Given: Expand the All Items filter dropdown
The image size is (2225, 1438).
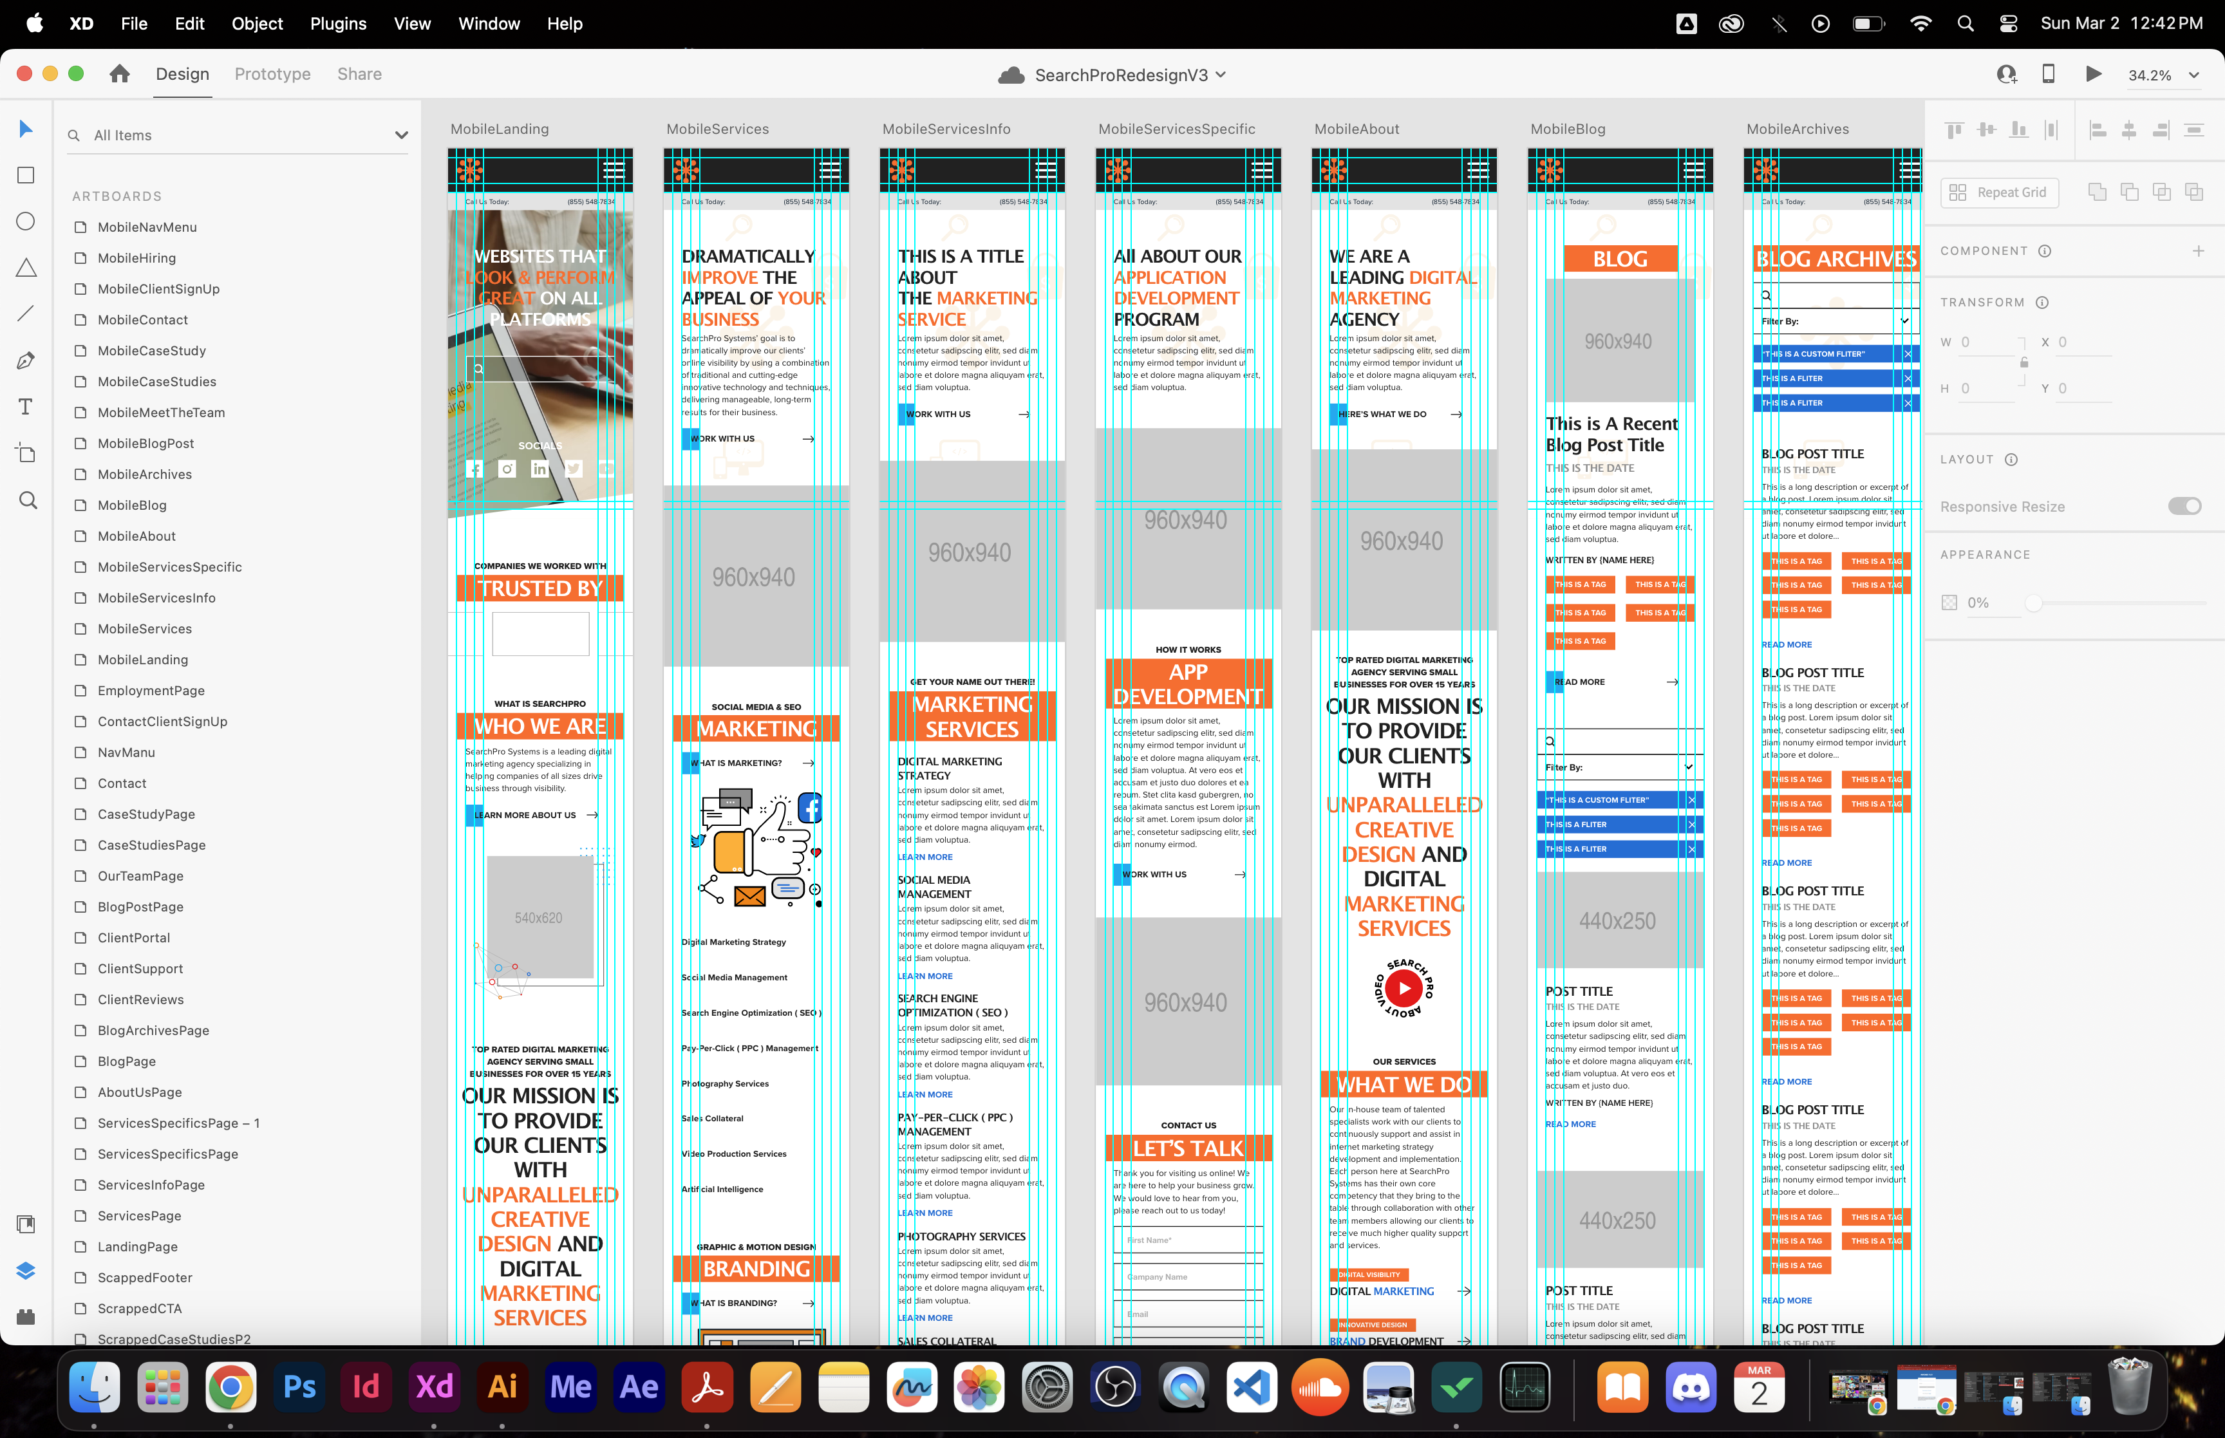Looking at the screenshot, I should point(402,135).
